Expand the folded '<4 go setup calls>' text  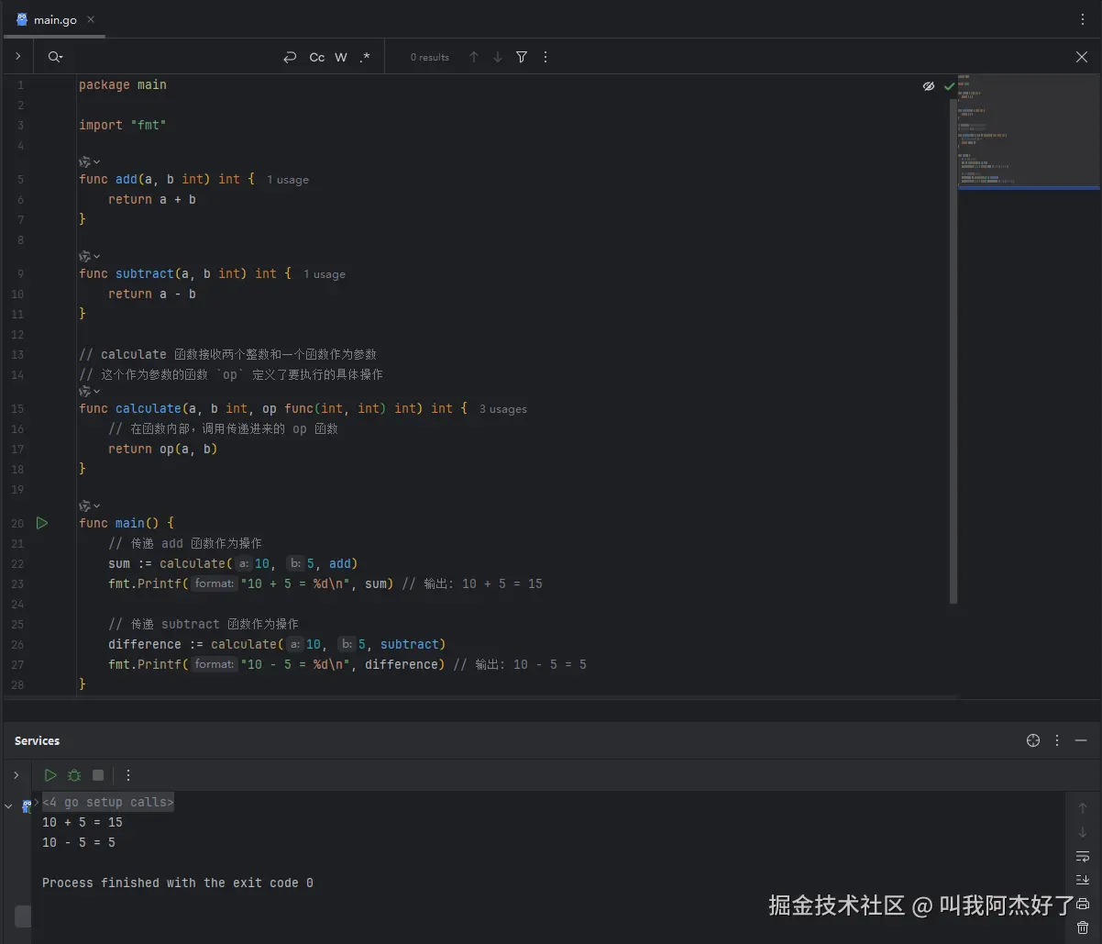[108, 802]
